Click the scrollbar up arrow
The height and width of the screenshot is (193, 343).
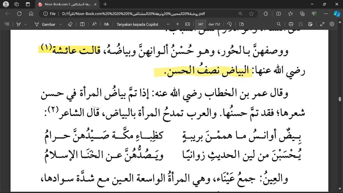click(340, 22)
